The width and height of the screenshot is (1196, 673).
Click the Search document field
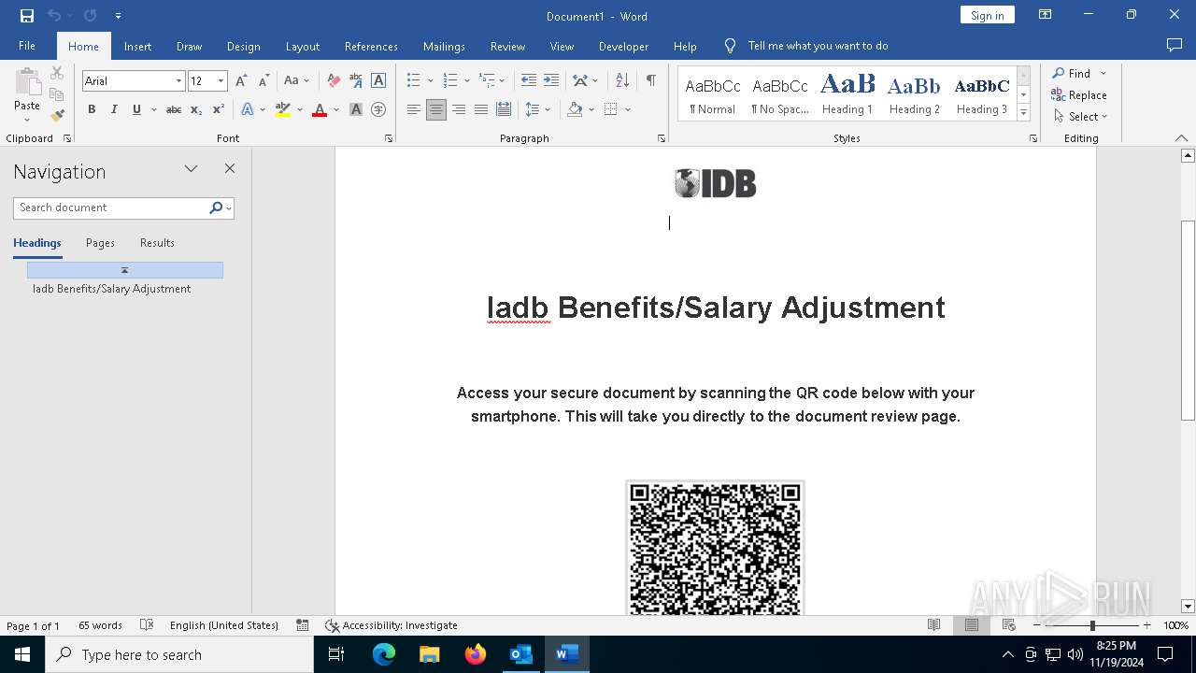pos(112,208)
